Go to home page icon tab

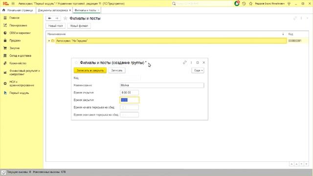pos(3,10)
